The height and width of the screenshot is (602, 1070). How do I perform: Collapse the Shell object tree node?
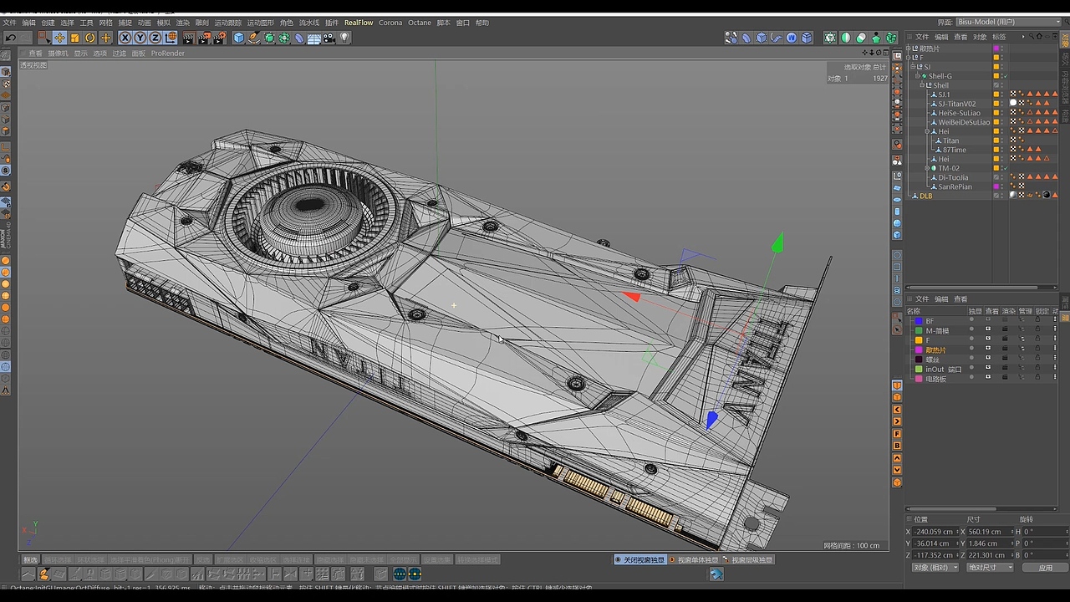click(x=922, y=85)
